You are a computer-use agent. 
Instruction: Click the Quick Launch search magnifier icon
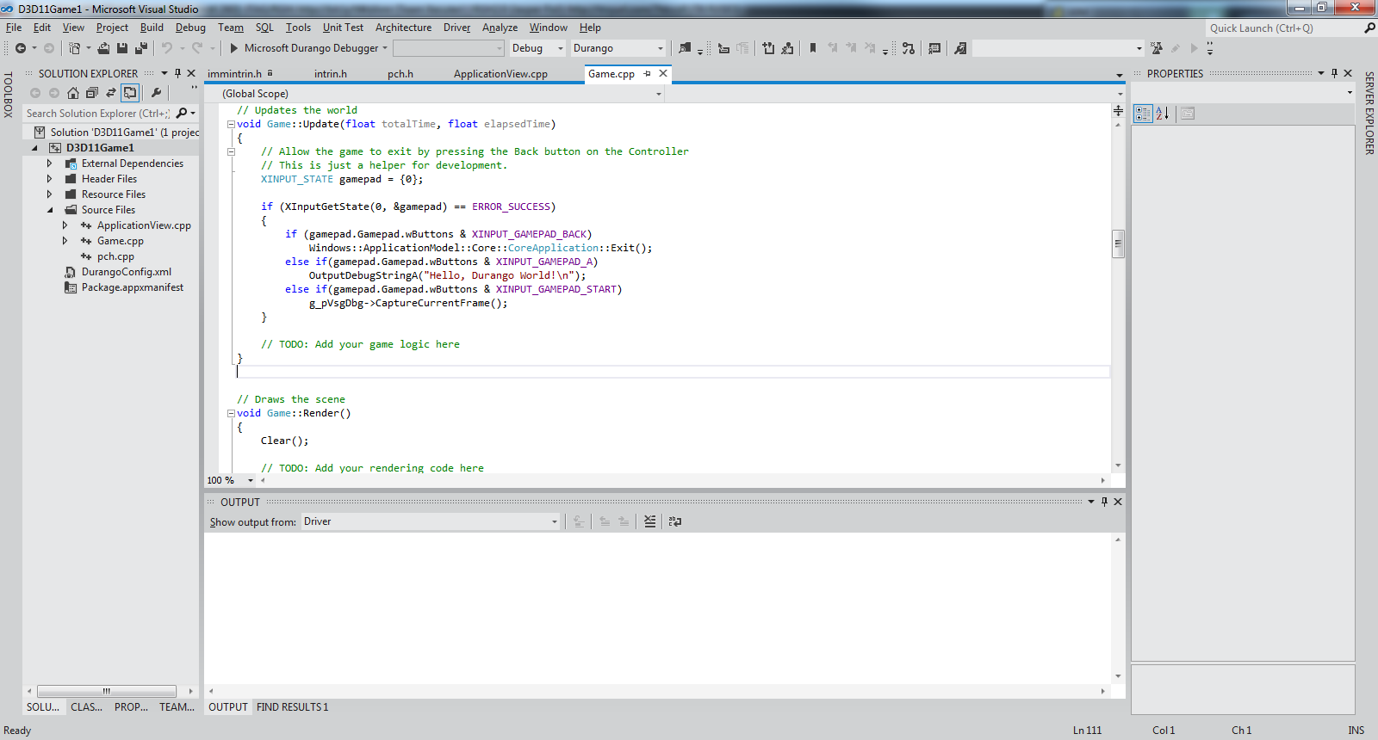pyautogui.click(x=1369, y=28)
